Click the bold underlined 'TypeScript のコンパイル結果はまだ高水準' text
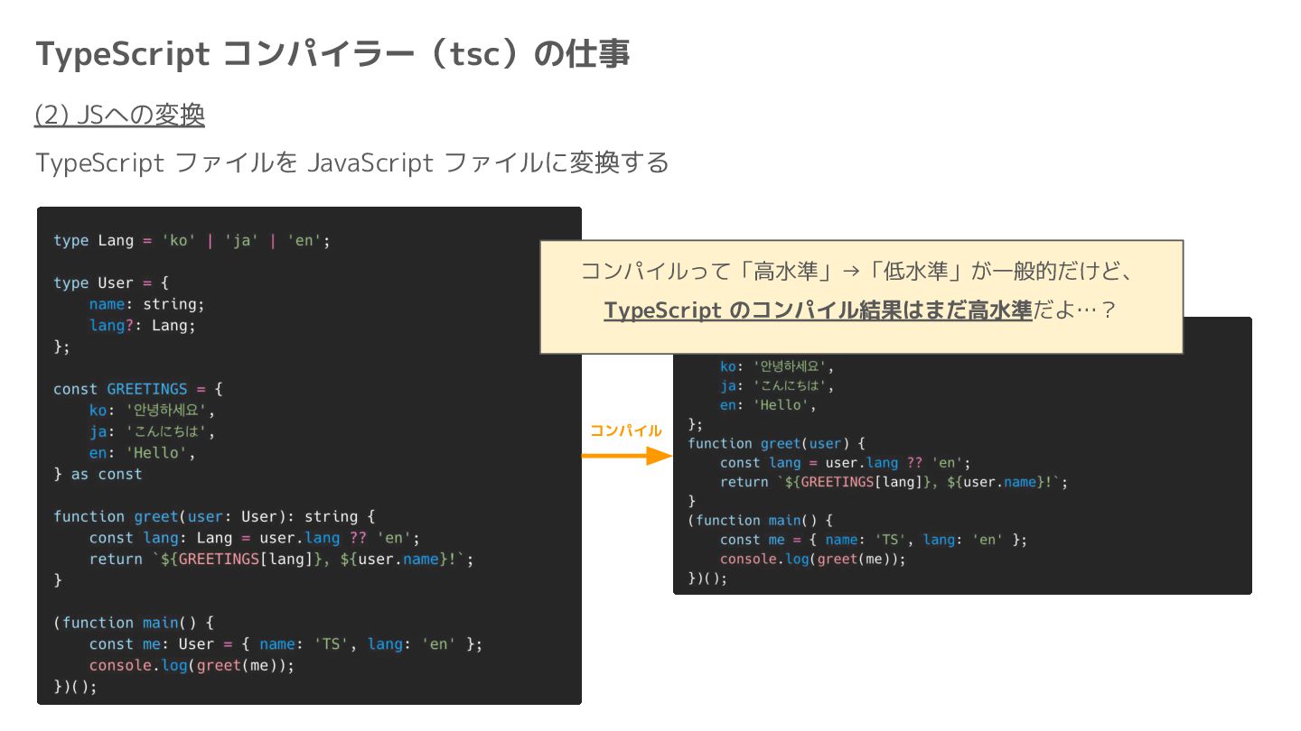The height and width of the screenshot is (731, 1301). (818, 310)
